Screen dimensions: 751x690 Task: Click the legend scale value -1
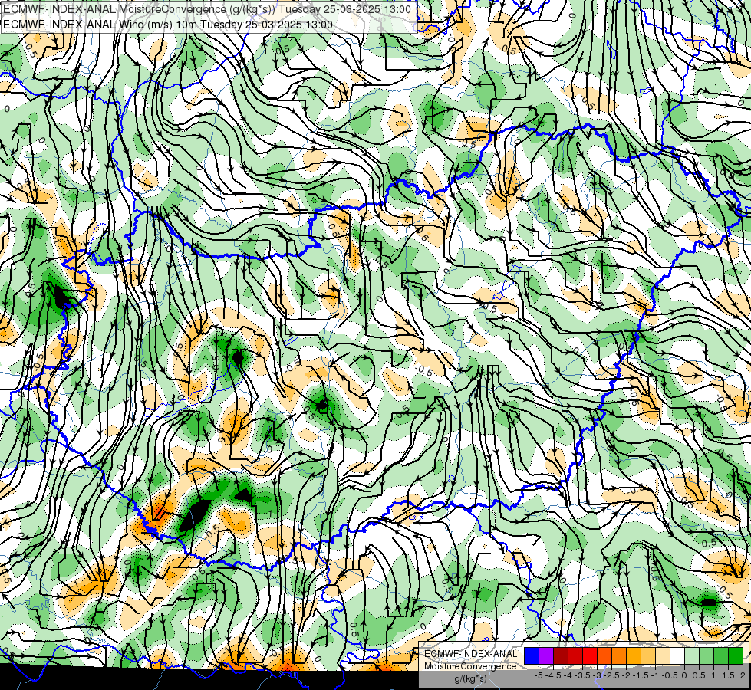click(655, 675)
